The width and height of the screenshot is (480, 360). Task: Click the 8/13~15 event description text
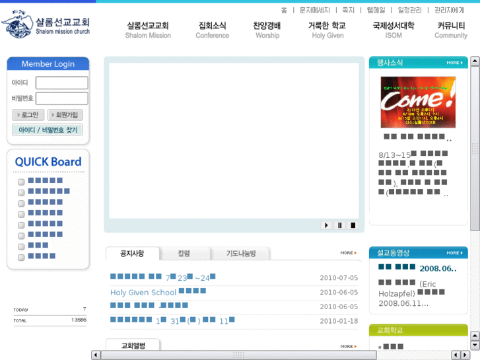[413, 172]
